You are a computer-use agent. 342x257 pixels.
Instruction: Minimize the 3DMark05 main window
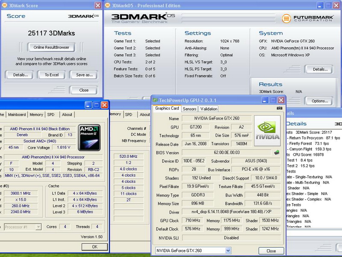[320, 6]
